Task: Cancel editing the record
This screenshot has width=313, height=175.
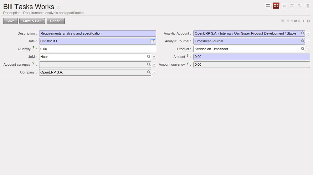Action: pyautogui.click(x=56, y=21)
